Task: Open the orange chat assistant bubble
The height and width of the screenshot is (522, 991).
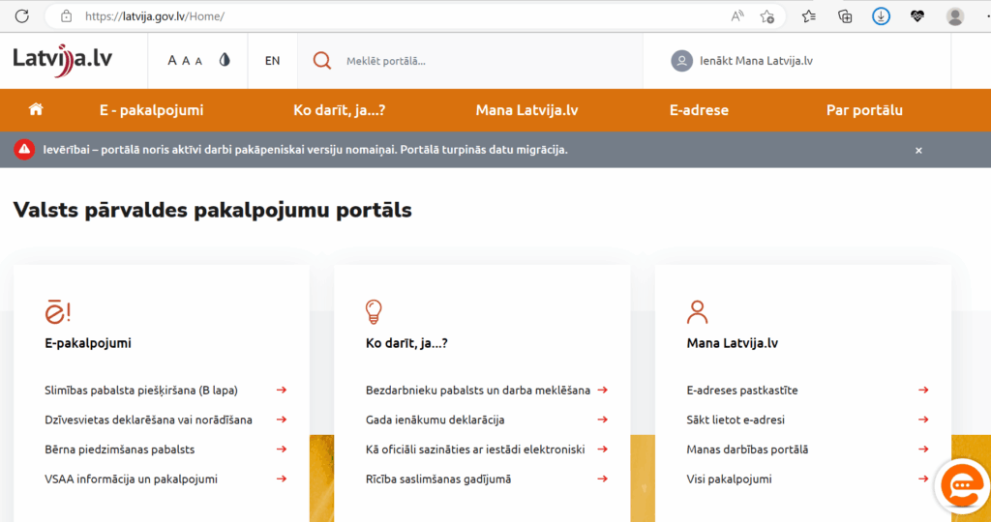Action: click(x=962, y=485)
